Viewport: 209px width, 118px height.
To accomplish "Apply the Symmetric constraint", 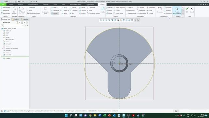I will point(151,8).
